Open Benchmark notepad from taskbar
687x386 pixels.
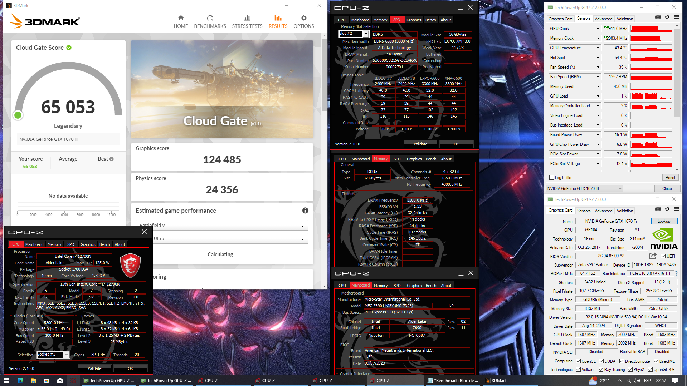point(453,381)
